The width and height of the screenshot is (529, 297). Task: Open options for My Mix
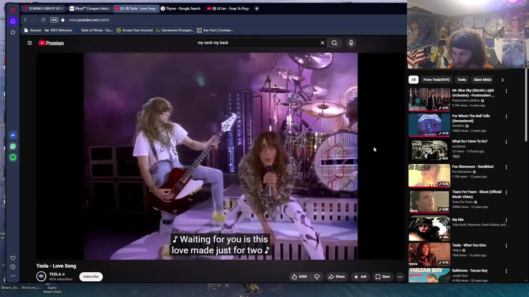coord(506,221)
